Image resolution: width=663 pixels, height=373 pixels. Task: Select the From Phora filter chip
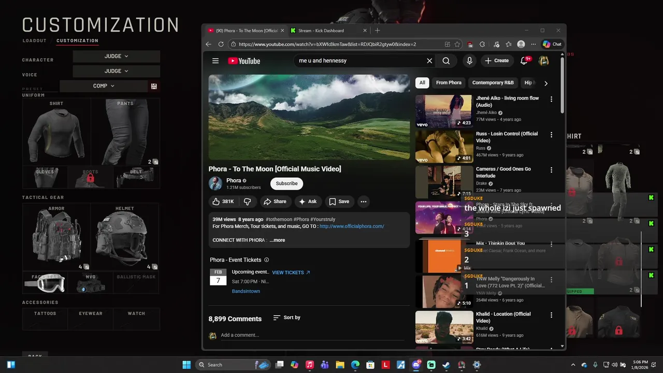(449, 83)
